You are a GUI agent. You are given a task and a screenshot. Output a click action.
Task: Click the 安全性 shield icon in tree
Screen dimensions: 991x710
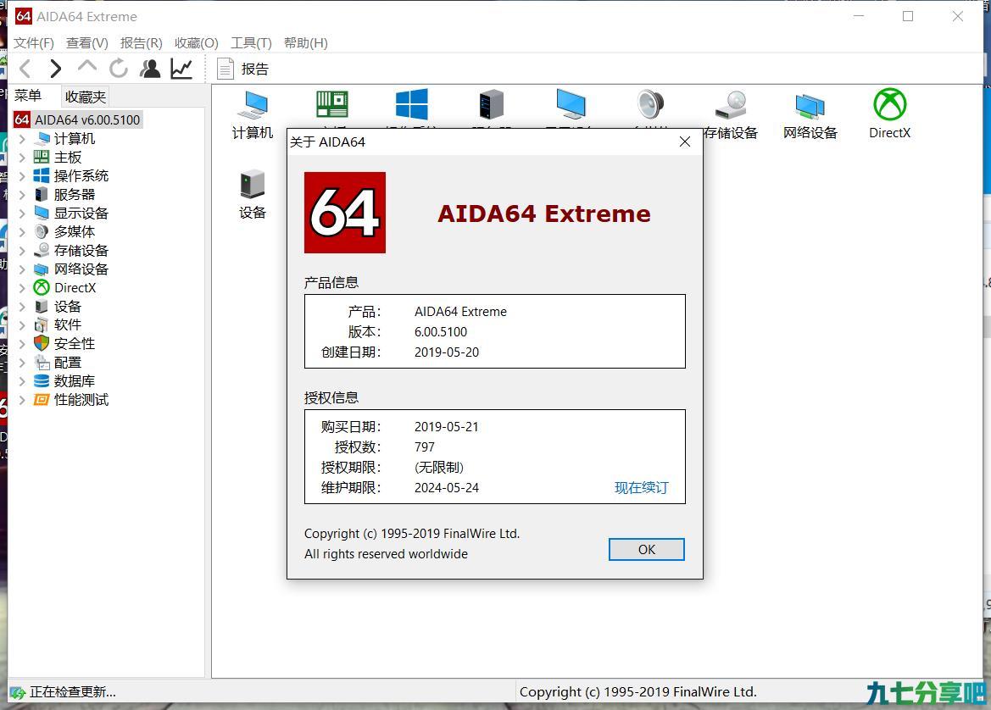tap(41, 344)
